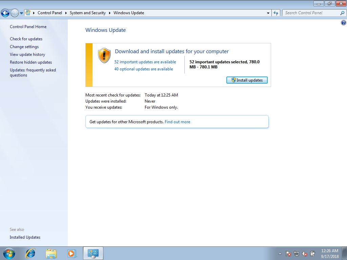Open Help with the blue question mark
This screenshot has width=347, height=260.
344,23
